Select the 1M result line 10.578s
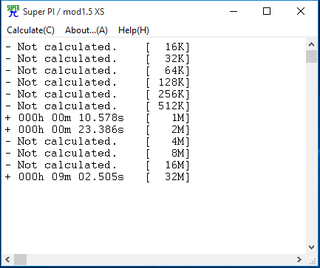The width and height of the screenshot is (320, 268). coord(98,118)
